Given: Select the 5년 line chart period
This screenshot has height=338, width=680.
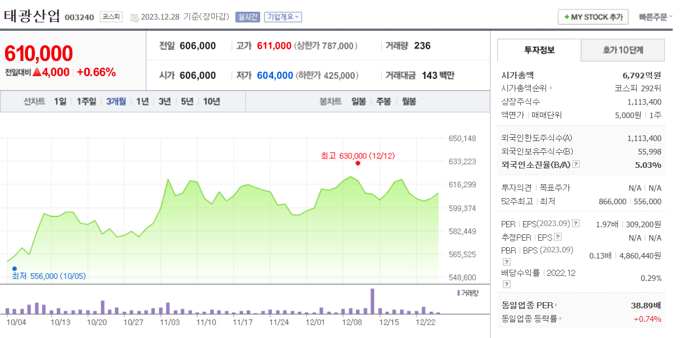Looking at the screenshot, I should click(187, 101).
